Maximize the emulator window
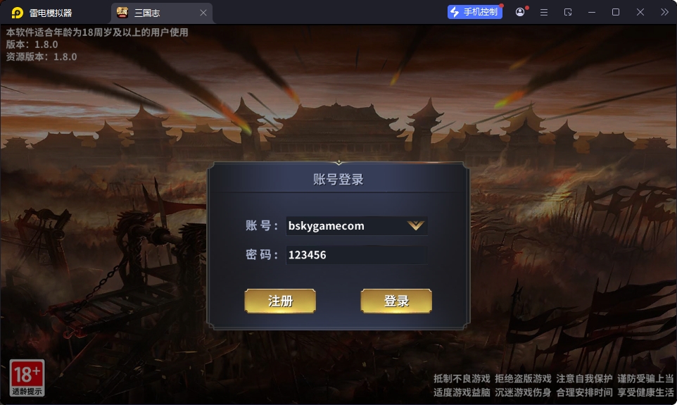 click(616, 12)
